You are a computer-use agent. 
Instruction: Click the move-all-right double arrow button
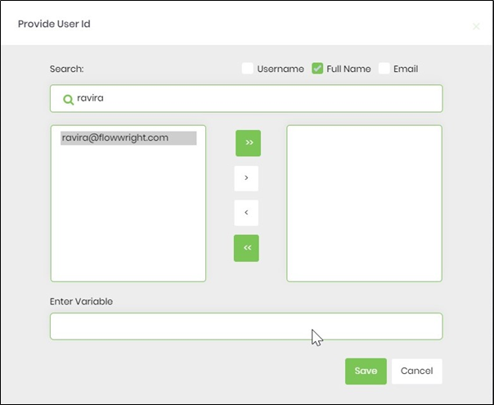coord(248,143)
